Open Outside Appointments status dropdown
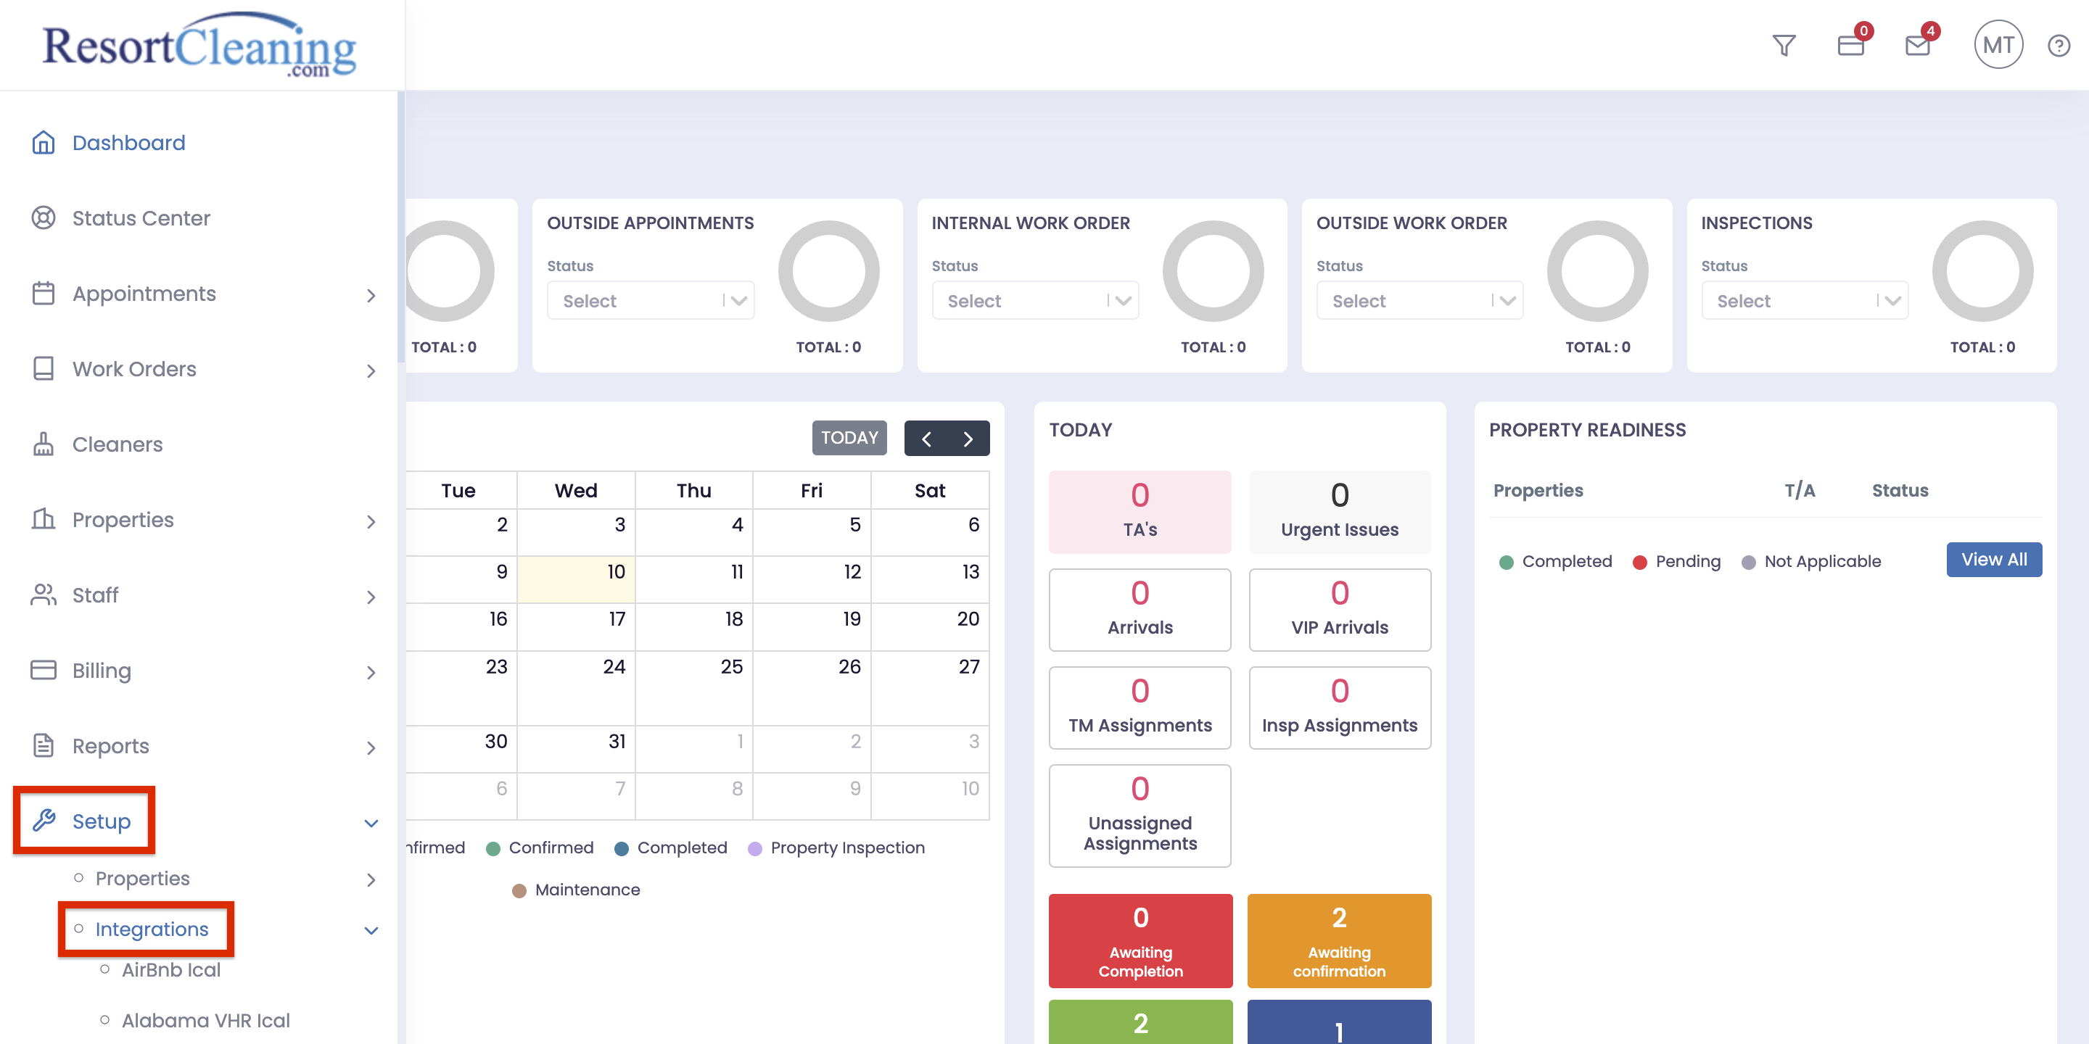This screenshot has height=1044, width=2089. 651,301
